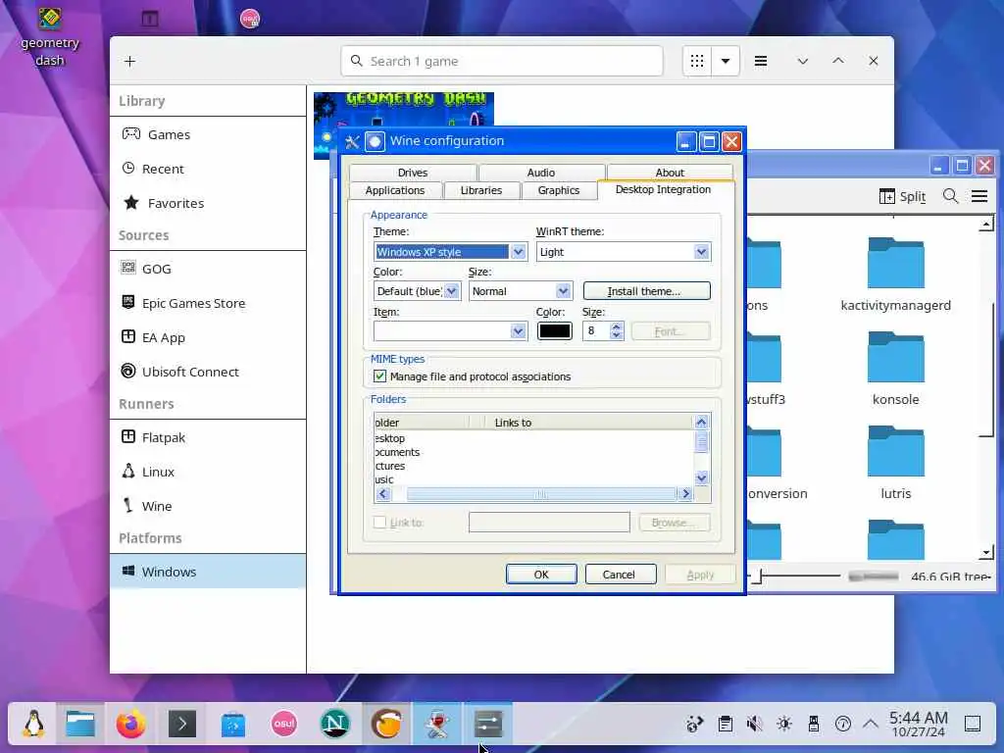
Task: Select the Wine runner
Action: (208, 506)
